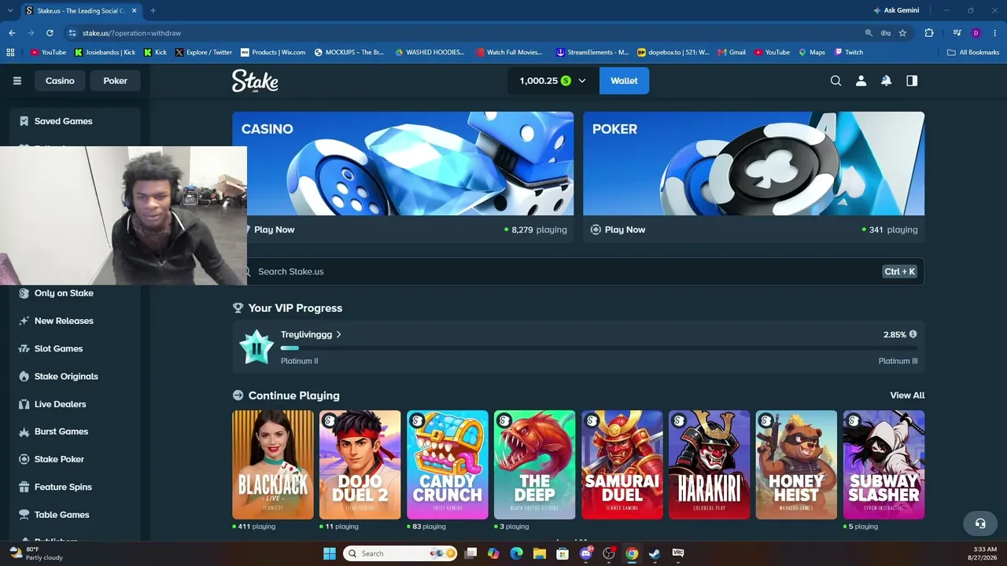Open the Twitch bookmark

[x=849, y=53]
